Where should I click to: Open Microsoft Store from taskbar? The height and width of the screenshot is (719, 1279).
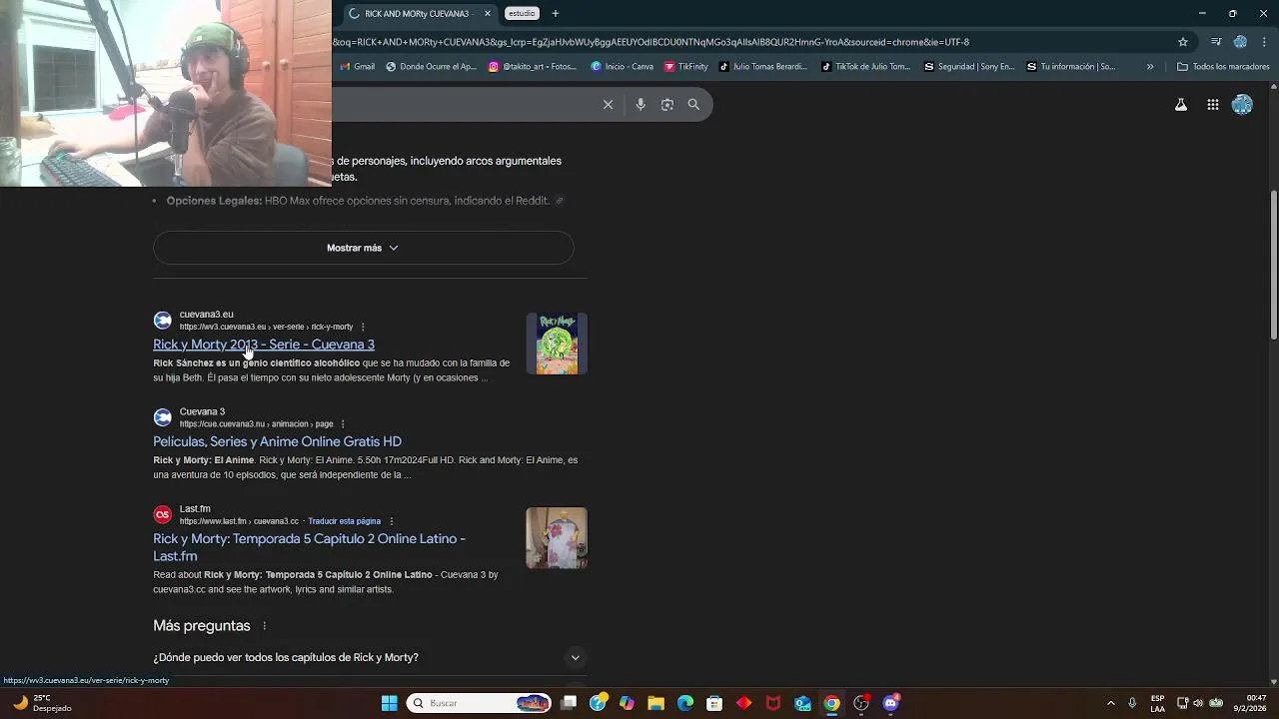pos(714,703)
